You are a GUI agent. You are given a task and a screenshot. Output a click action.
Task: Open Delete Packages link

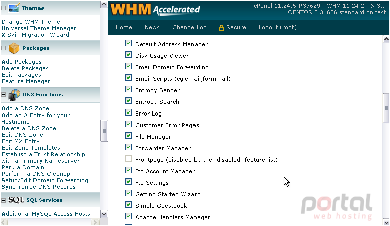25,68
